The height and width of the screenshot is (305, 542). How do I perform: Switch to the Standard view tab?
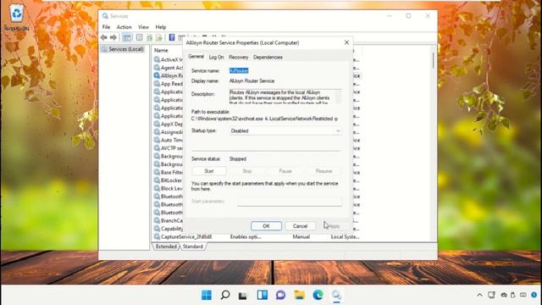click(193, 247)
